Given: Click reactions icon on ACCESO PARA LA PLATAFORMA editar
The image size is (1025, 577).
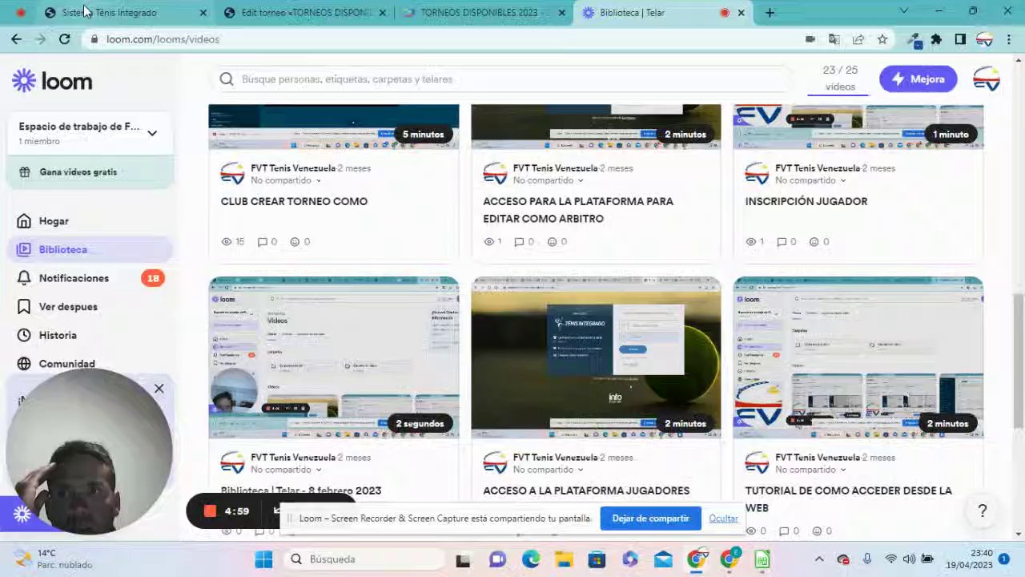Looking at the screenshot, I should pyautogui.click(x=552, y=241).
